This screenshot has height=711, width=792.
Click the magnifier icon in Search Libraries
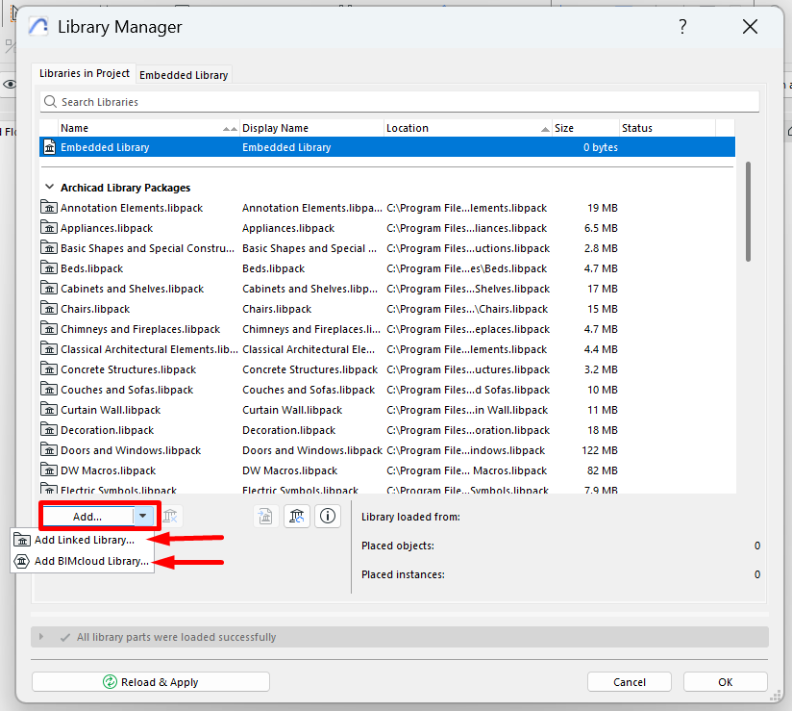pyautogui.click(x=50, y=101)
